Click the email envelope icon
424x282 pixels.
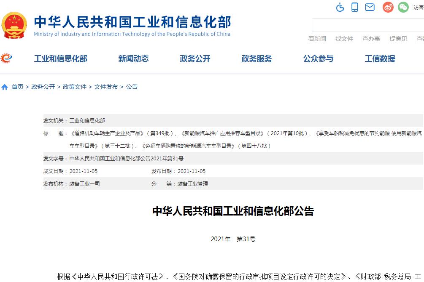pyautogui.click(x=370, y=7)
